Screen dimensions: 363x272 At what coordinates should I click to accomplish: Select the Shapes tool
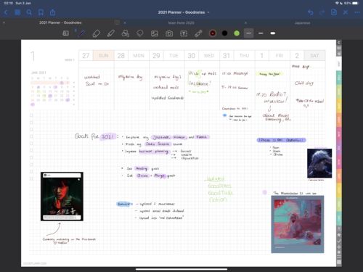coord(125,33)
